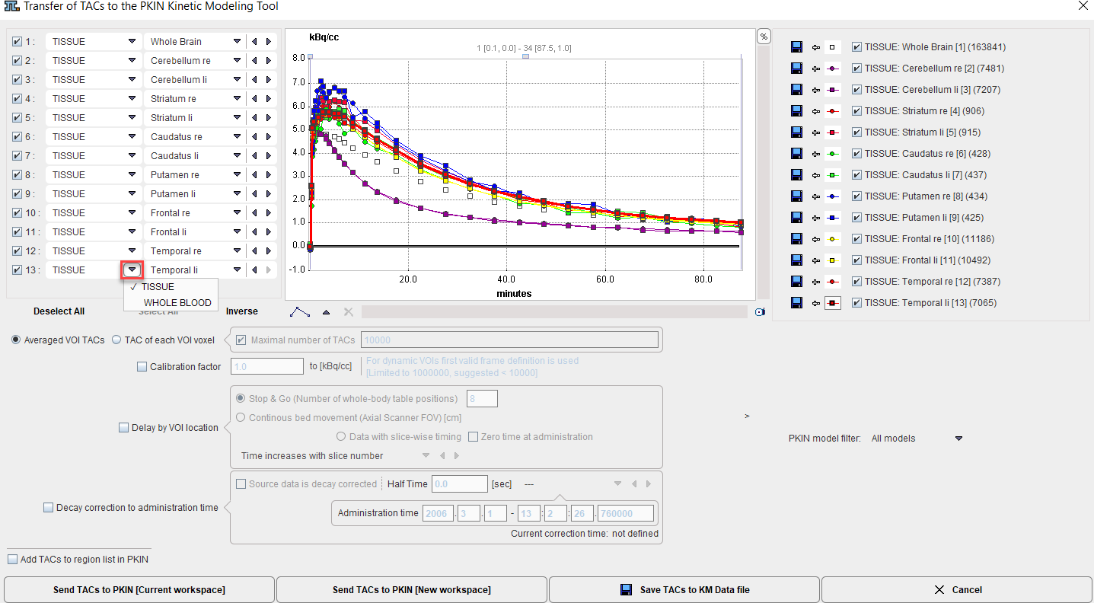The height and width of the screenshot is (603, 1094).
Task: Send TACs to PKIN New workspace
Action: 412,590
